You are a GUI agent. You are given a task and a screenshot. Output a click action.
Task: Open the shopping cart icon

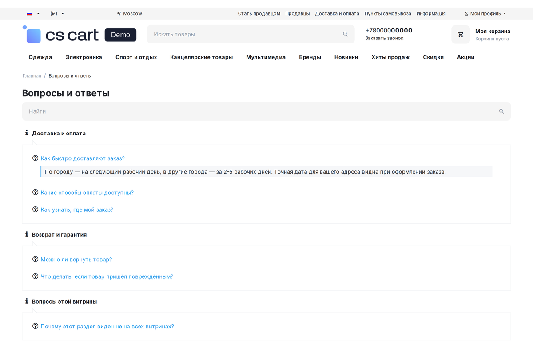(461, 35)
